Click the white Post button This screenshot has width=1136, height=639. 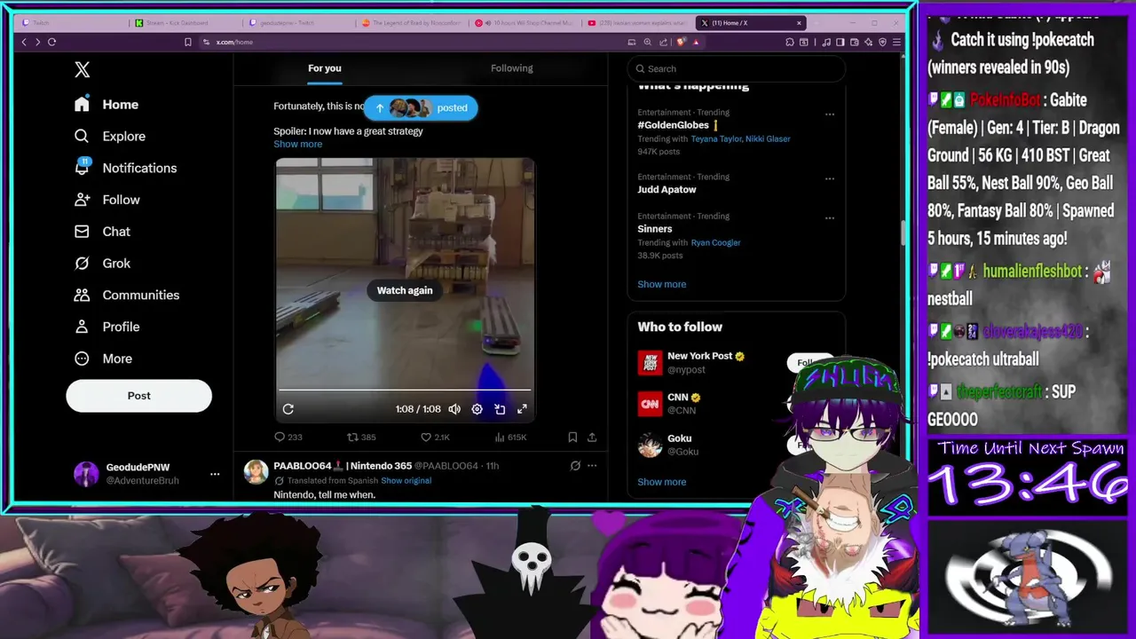pyautogui.click(x=138, y=396)
